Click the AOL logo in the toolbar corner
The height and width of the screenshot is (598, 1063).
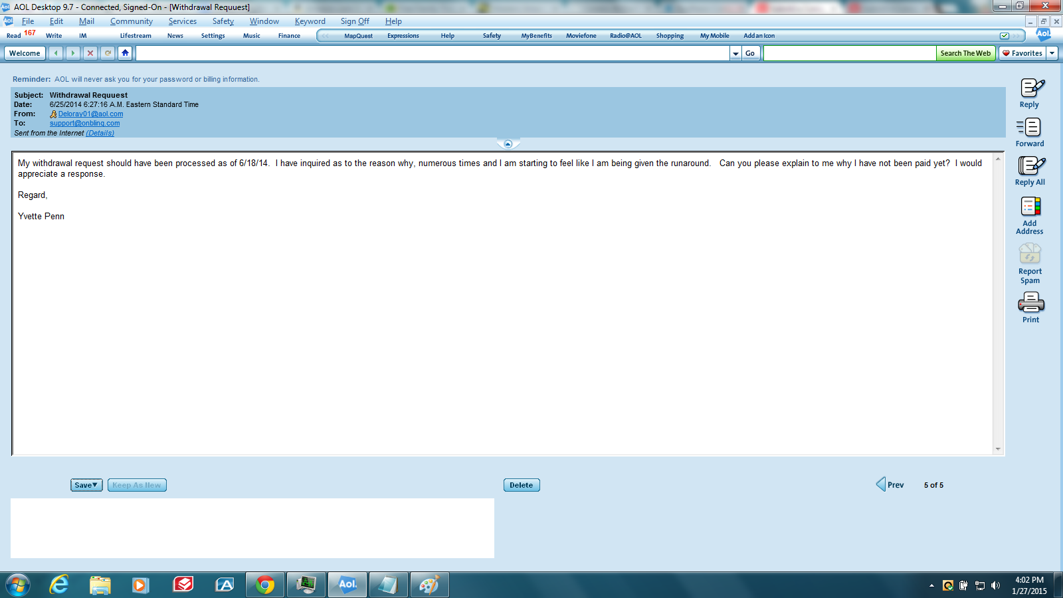(x=1043, y=35)
